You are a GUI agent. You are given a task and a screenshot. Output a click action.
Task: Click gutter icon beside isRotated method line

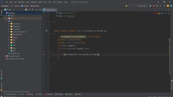coord(46,31)
